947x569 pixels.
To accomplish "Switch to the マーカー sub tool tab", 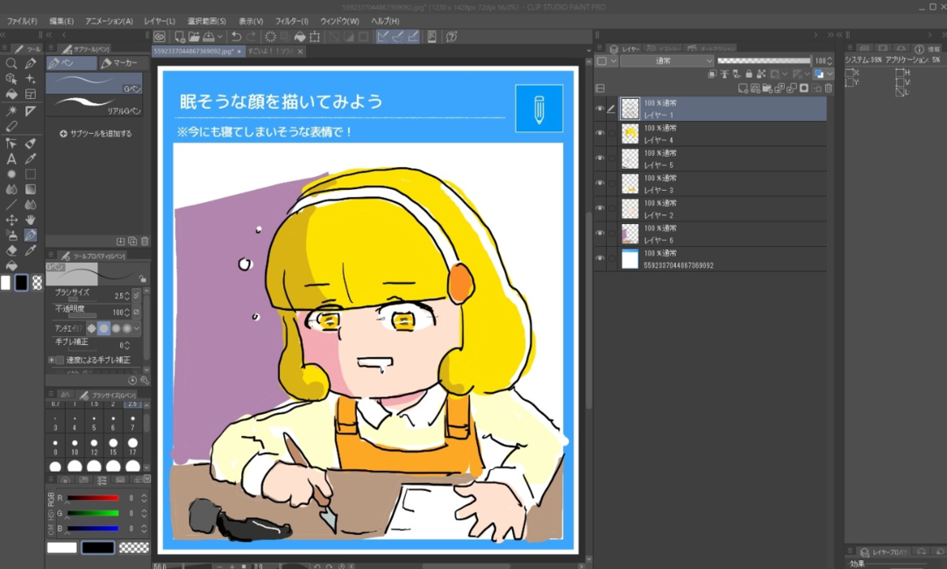I will click(119, 63).
